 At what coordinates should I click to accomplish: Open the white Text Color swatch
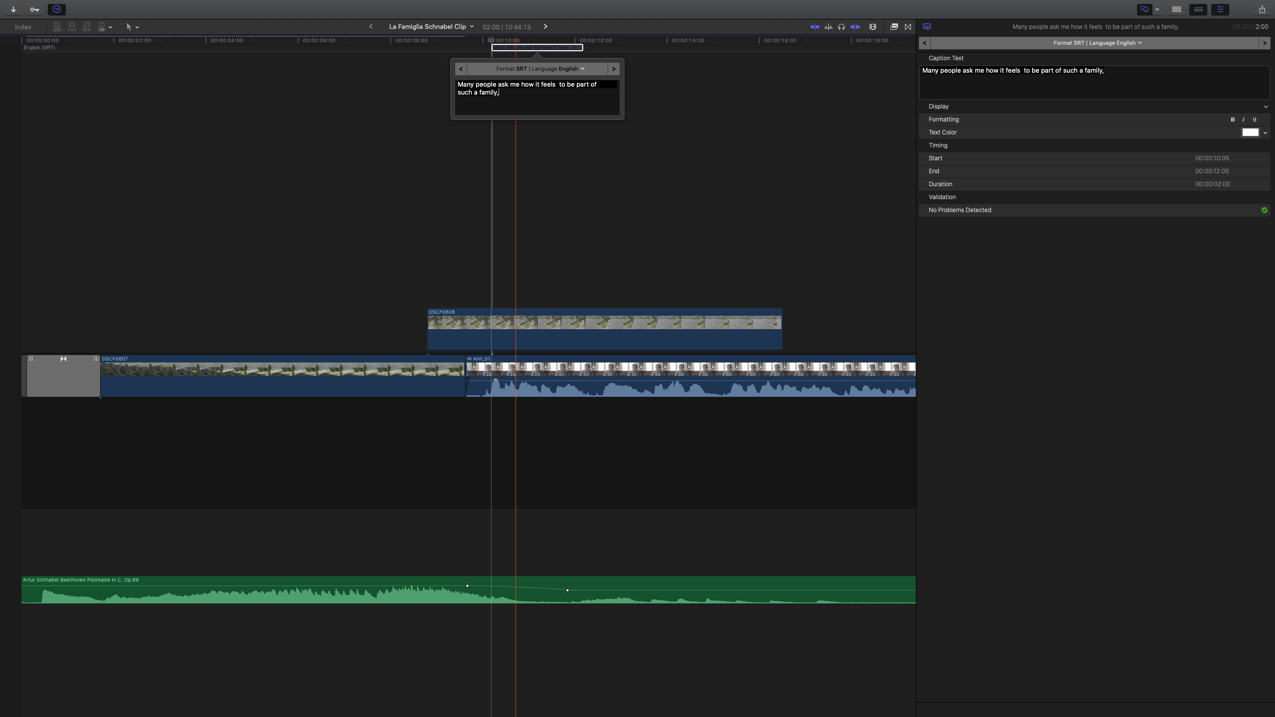(x=1250, y=132)
